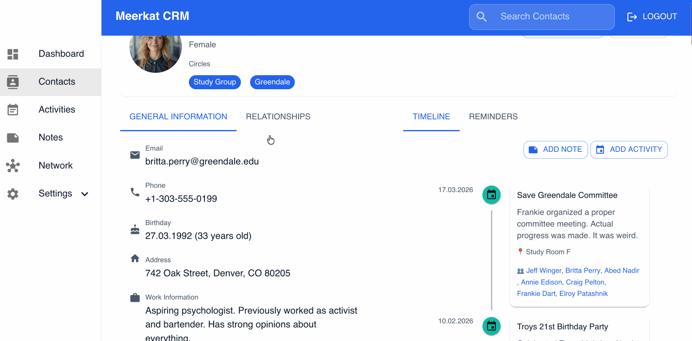The image size is (692, 341).
Task: Go to Contacts in the sidebar
Action: 51,82
